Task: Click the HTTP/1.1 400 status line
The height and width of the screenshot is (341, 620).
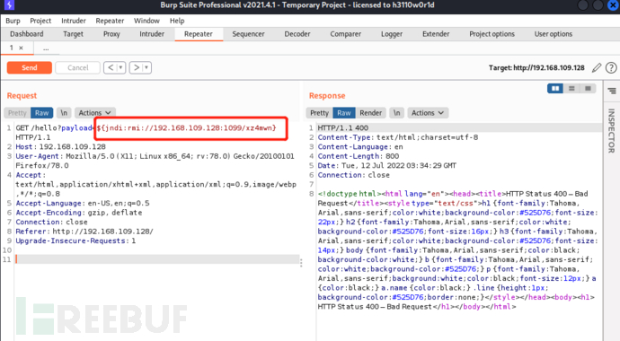Action: [x=343, y=127]
